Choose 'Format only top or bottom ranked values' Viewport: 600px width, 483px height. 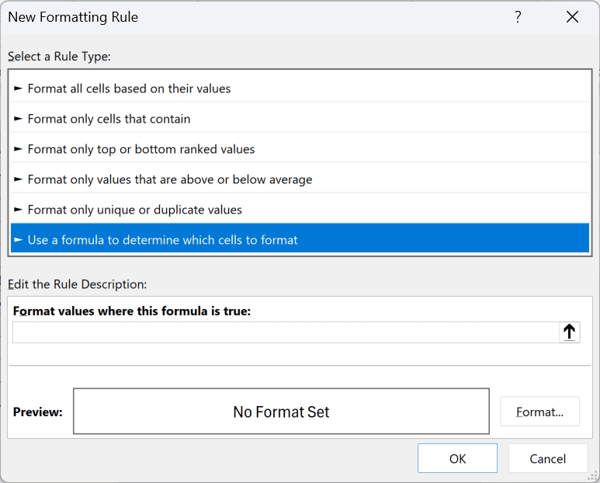[300, 149]
